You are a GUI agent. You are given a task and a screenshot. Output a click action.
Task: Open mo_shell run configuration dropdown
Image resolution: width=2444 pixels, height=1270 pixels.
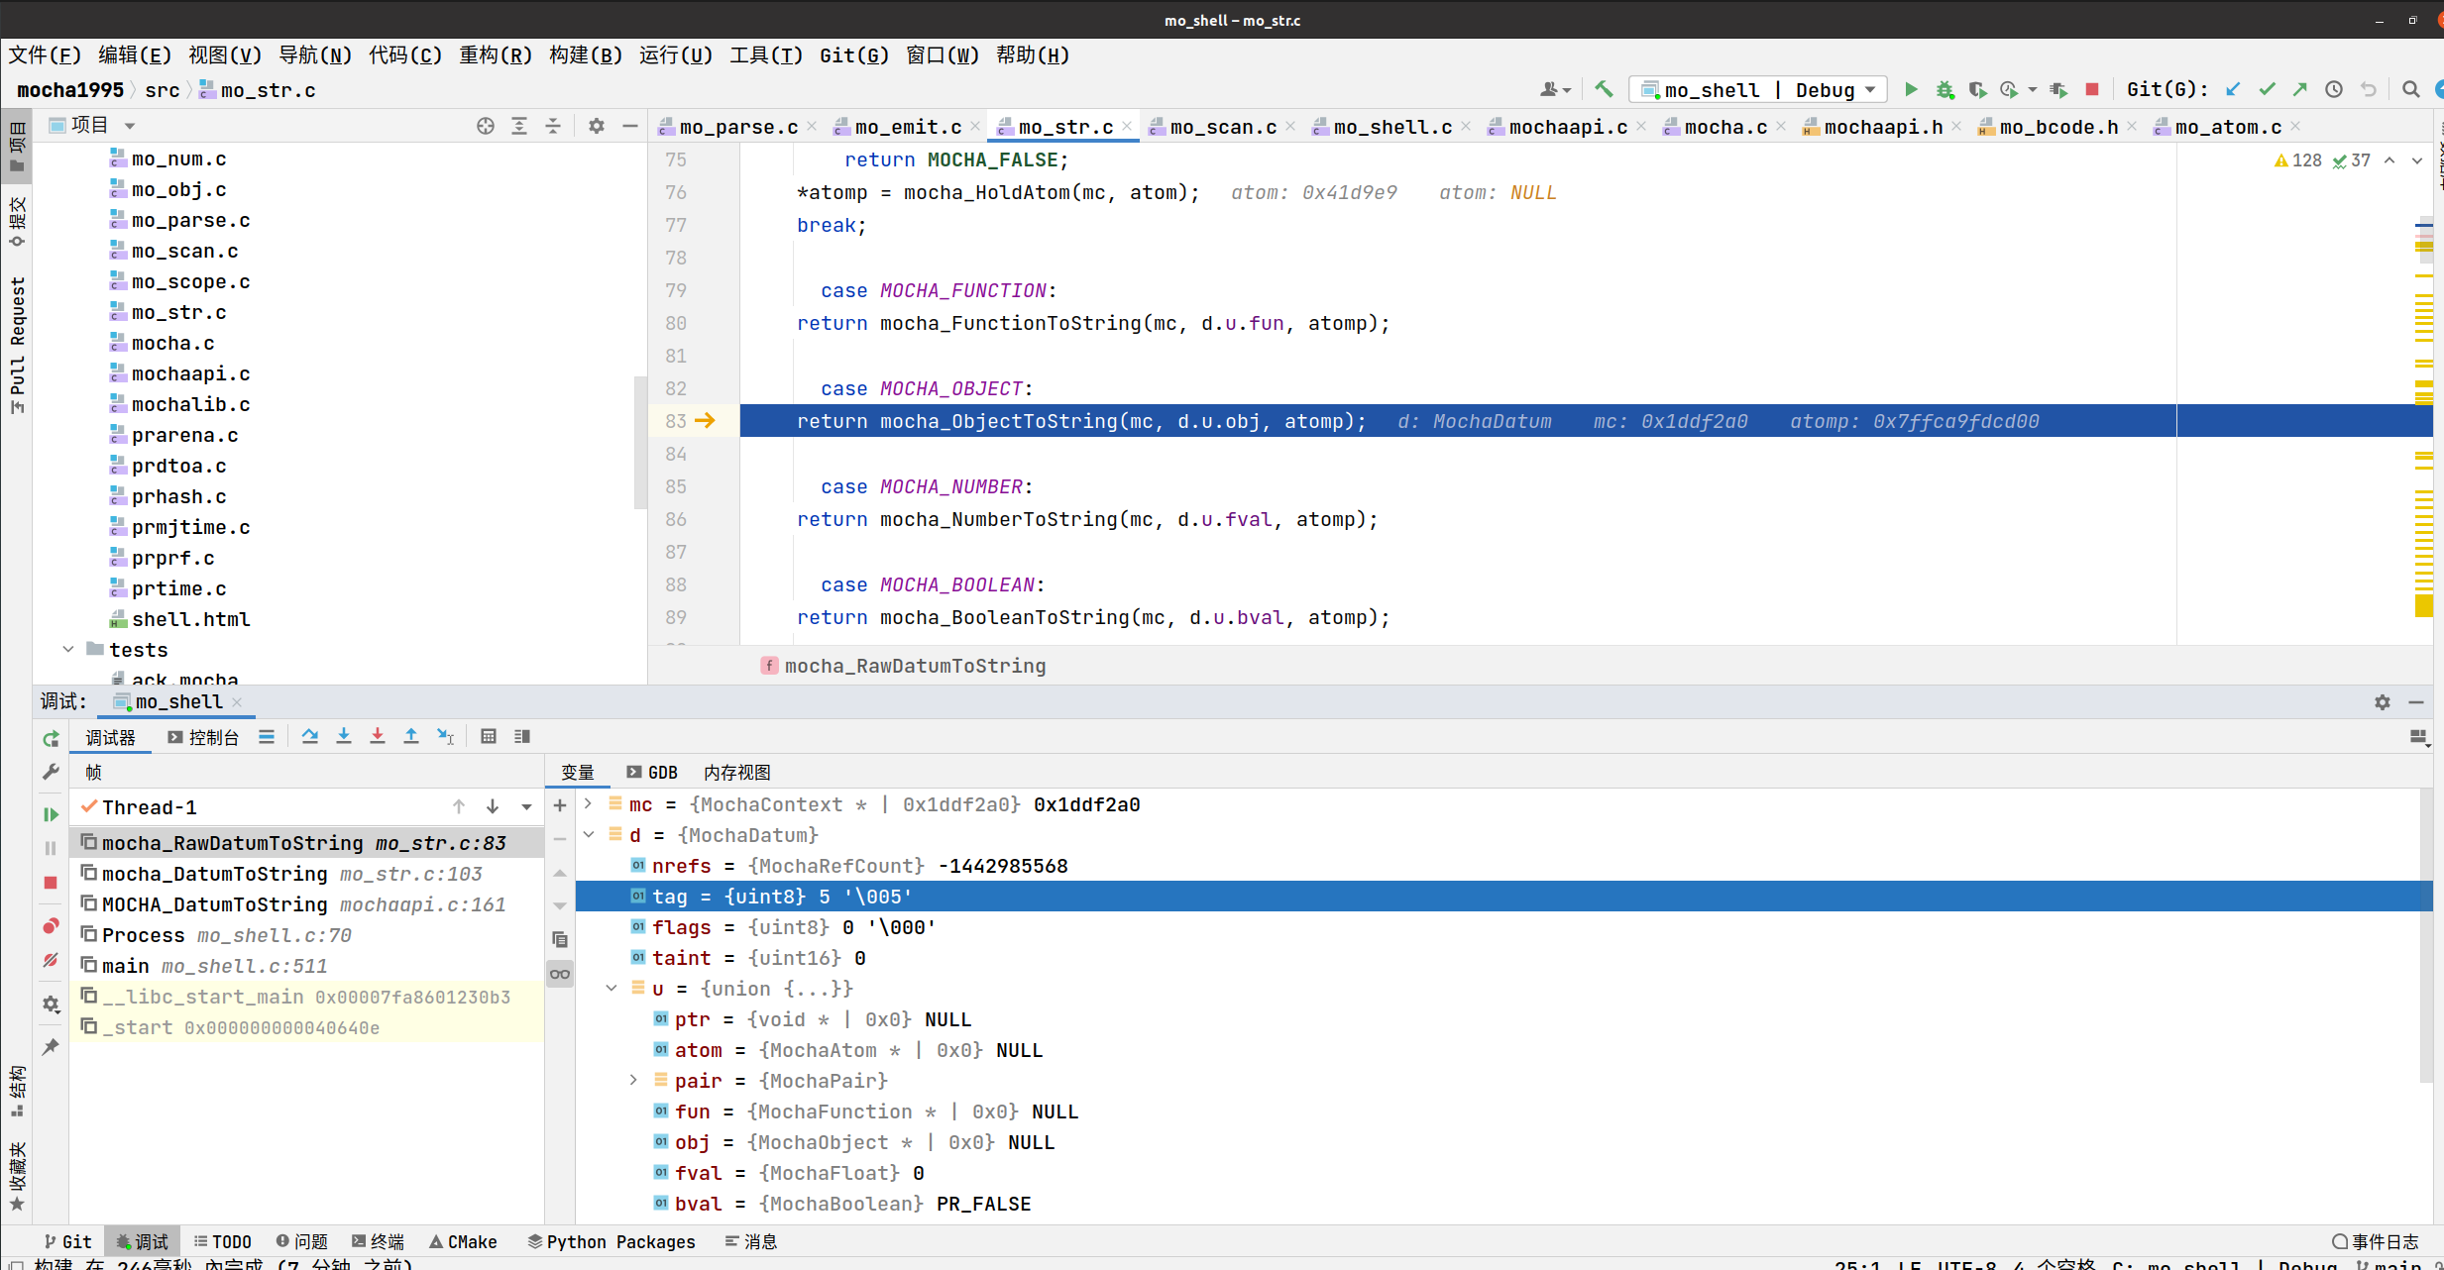[1758, 90]
